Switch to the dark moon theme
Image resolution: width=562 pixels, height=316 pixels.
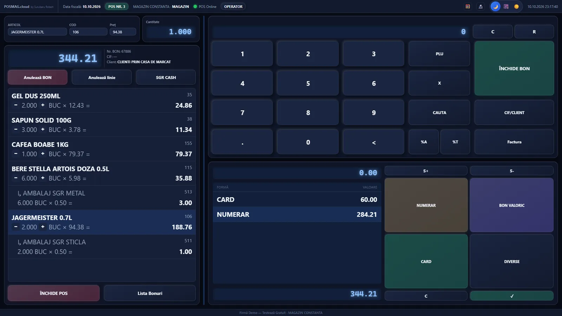tap(495, 7)
